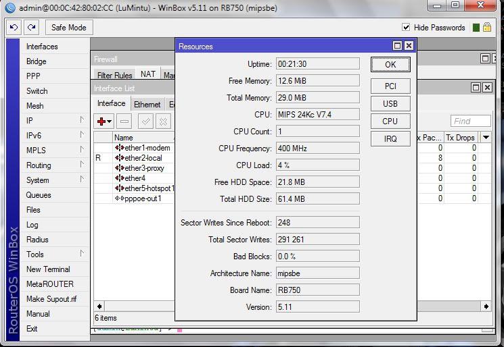
Task: Click the Find search field
Action: [x=471, y=122]
